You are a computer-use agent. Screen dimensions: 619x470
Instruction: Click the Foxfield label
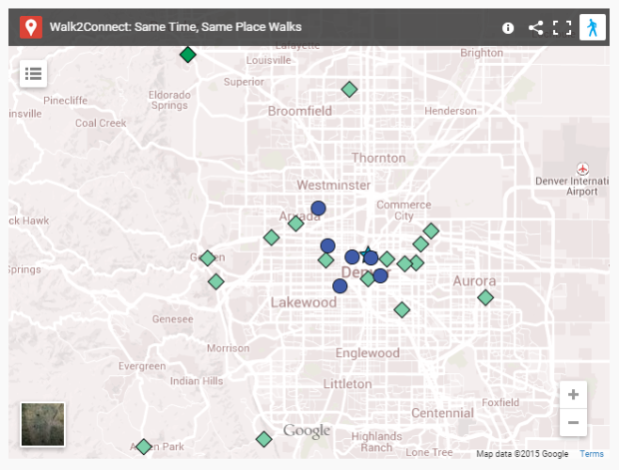click(500, 403)
